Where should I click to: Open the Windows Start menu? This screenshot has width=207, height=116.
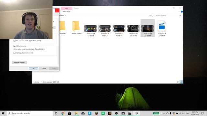tap(3, 113)
